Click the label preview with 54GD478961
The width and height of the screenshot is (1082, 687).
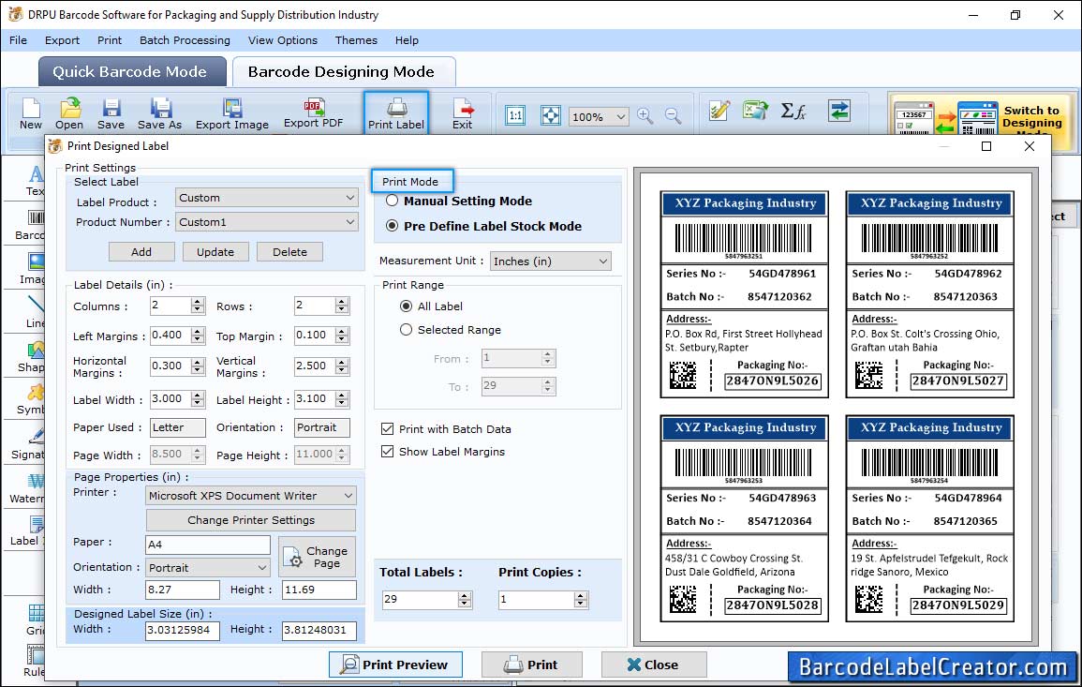(744, 295)
